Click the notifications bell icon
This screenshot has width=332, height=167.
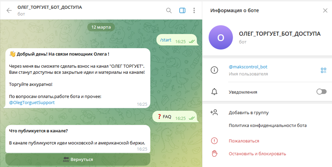pyautogui.click(x=214, y=92)
